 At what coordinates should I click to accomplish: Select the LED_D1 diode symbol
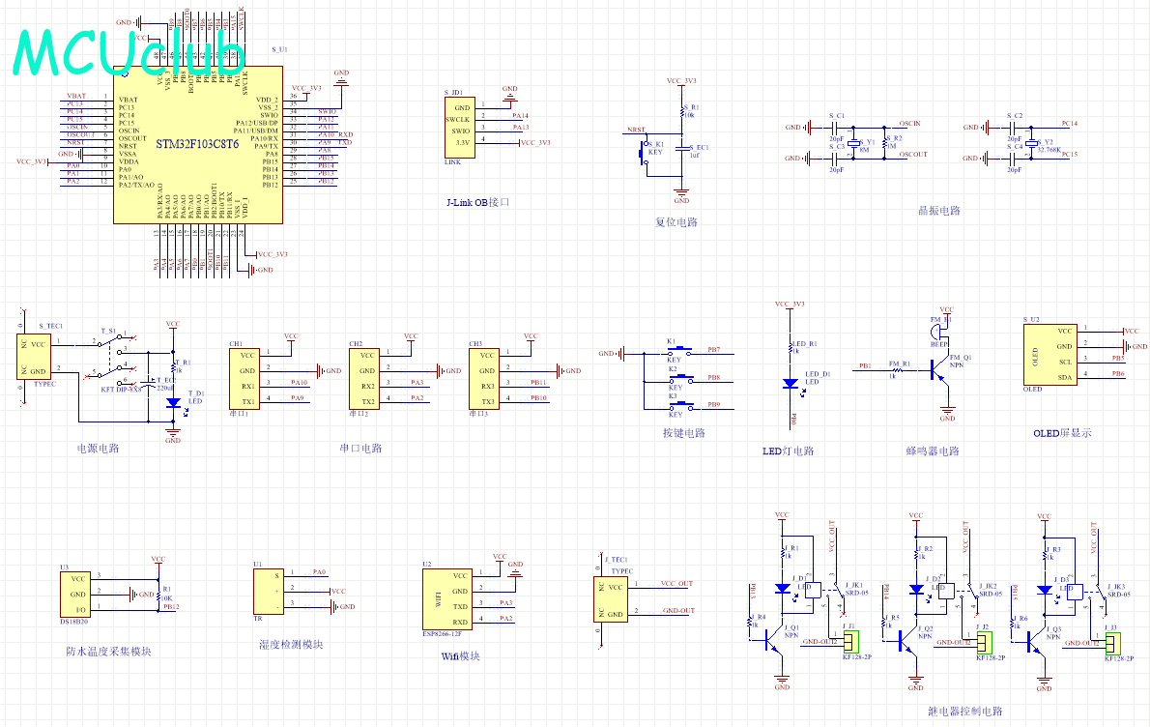791,383
